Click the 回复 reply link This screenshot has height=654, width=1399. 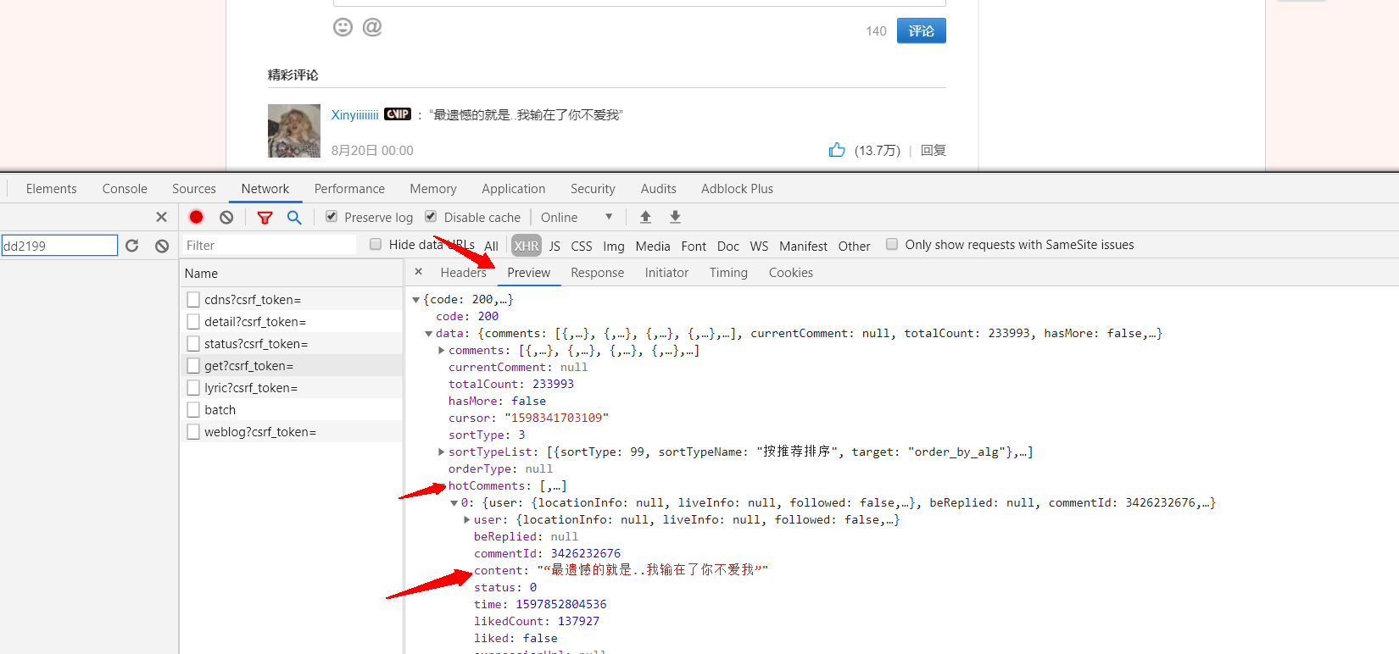934,150
